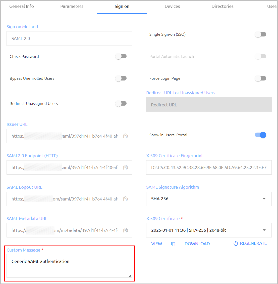Viewport: 278px width, 284px height.
Task: Open the SAML Signature Algorithm dropdown
Action: click(209, 199)
